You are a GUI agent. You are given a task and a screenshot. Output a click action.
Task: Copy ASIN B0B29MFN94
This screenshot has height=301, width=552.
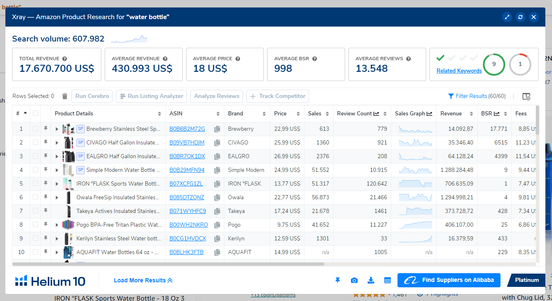pos(217,170)
